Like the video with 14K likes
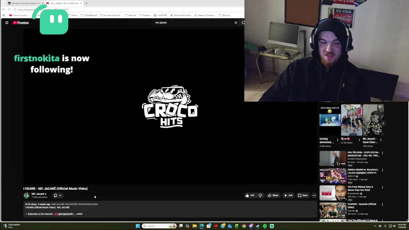The height and width of the screenshot is (230, 409). [250, 195]
